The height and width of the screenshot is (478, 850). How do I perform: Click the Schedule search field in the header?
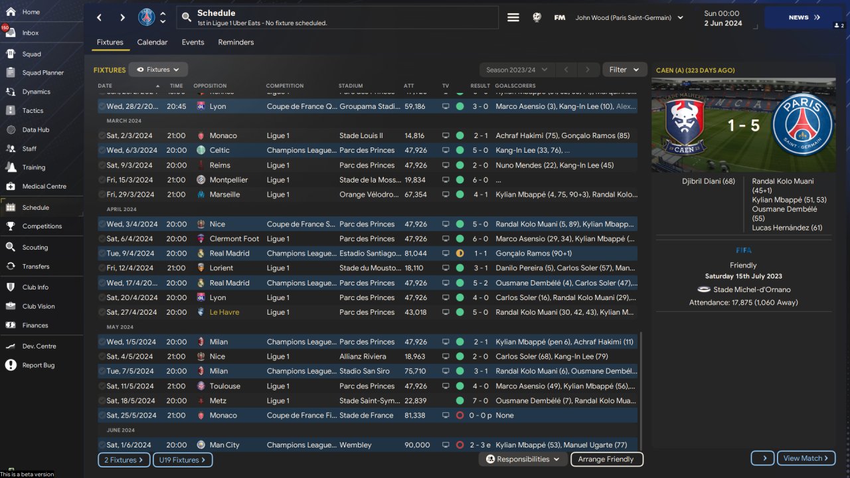pos(338,17)
